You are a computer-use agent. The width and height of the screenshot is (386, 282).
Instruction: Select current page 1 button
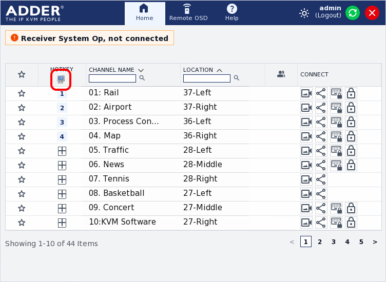click(306, 241)
